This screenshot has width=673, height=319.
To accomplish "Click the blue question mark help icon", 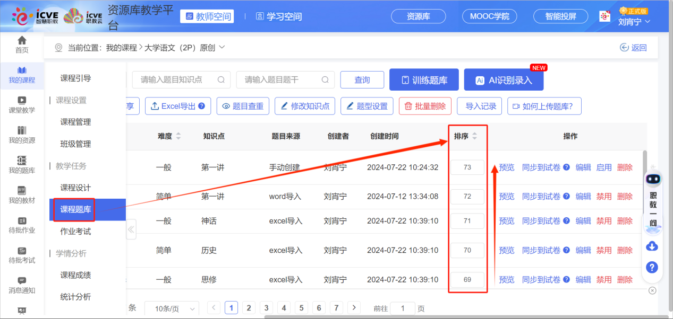I will point(652,267).
